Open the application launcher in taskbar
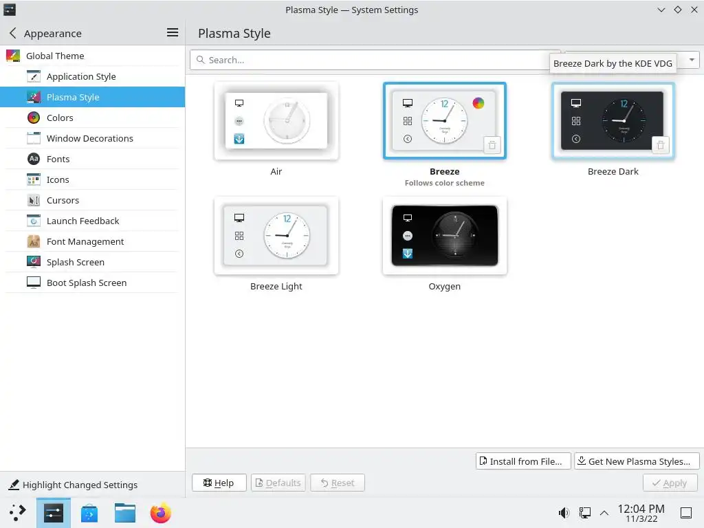This screenshot has height=528, width=704. click(x=17, y=513)
